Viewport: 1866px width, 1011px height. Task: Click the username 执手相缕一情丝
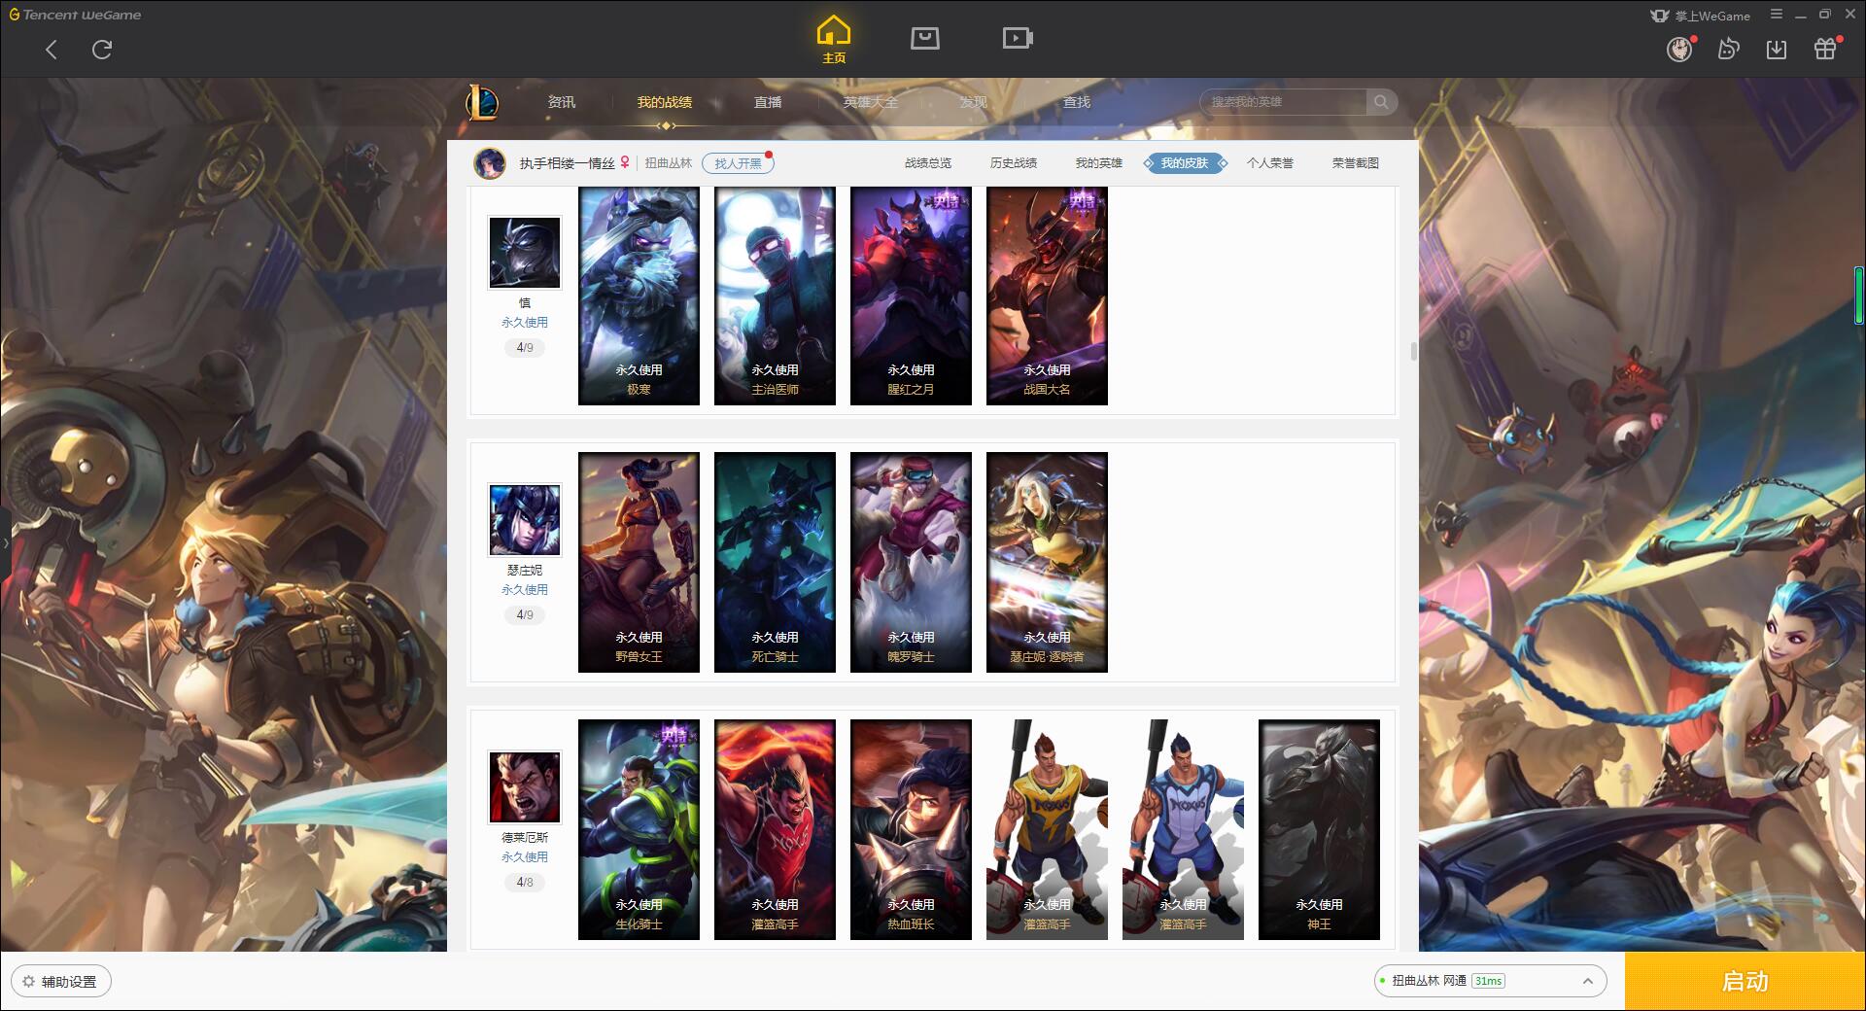tap(567, 163)
